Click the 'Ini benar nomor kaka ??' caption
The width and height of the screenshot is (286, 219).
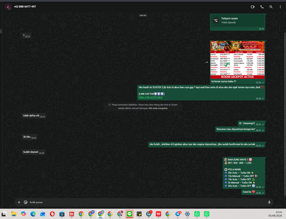tap(224, 81)
